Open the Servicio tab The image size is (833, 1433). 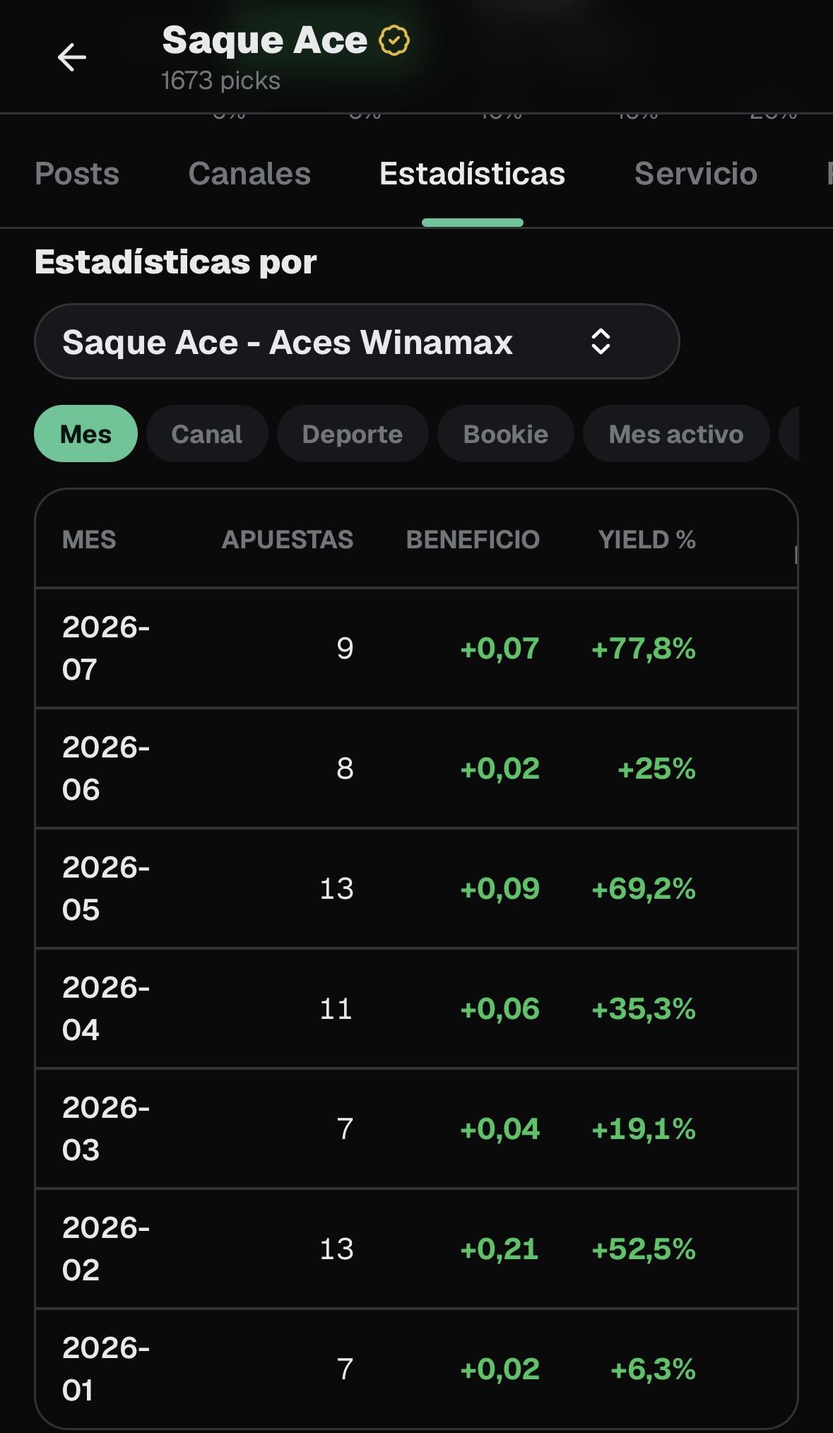point(696,174)
